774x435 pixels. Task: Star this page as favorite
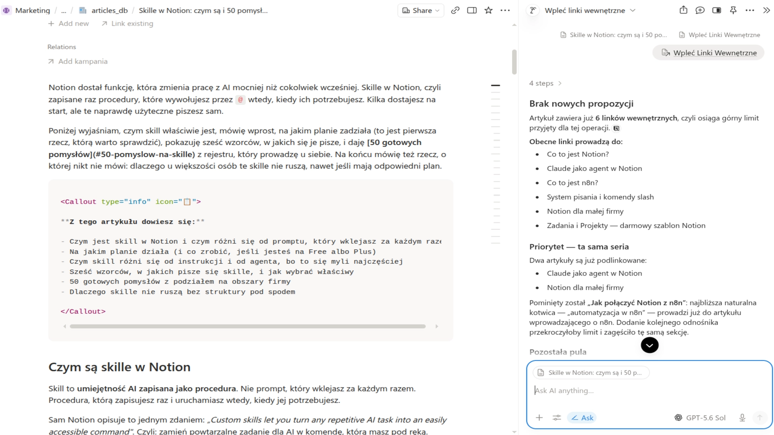pyautogui.click(x=489, y=10)
